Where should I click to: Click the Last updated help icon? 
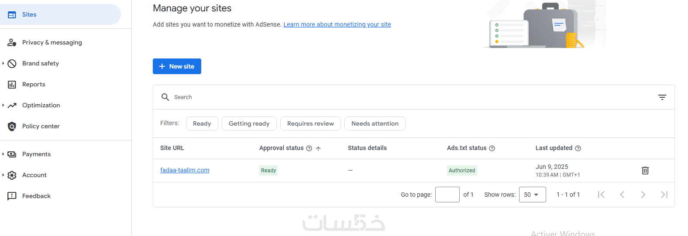[x=578, y=148]
